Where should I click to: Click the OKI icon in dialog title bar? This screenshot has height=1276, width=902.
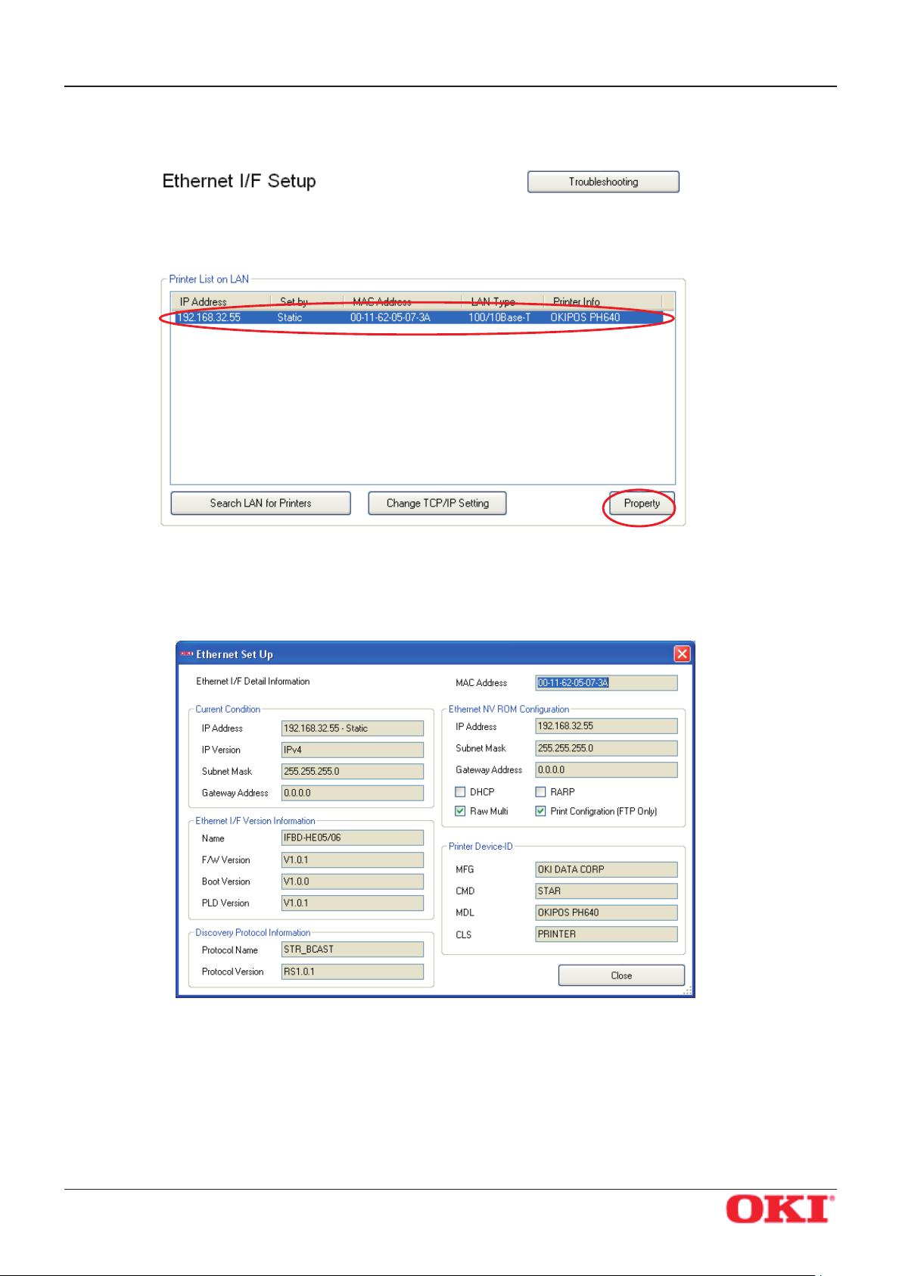(x=187, y=654)
